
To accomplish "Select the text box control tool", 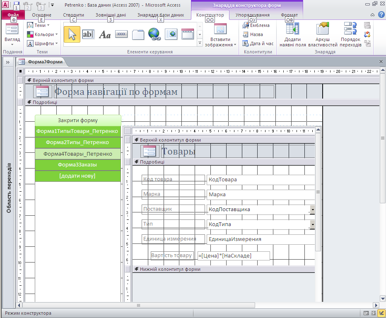I will 88,34.
